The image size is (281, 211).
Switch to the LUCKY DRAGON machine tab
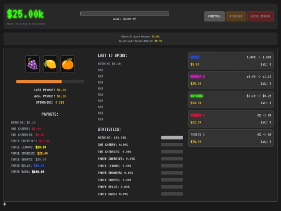coord(261,16)
